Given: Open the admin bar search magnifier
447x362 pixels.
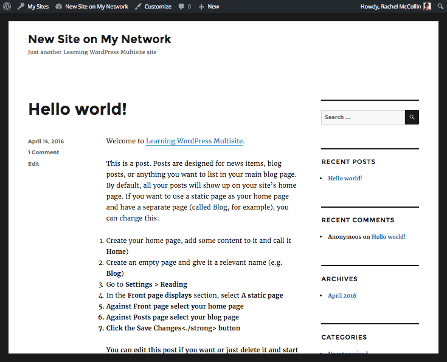Looking at the screenshot, I should (440, 6).
